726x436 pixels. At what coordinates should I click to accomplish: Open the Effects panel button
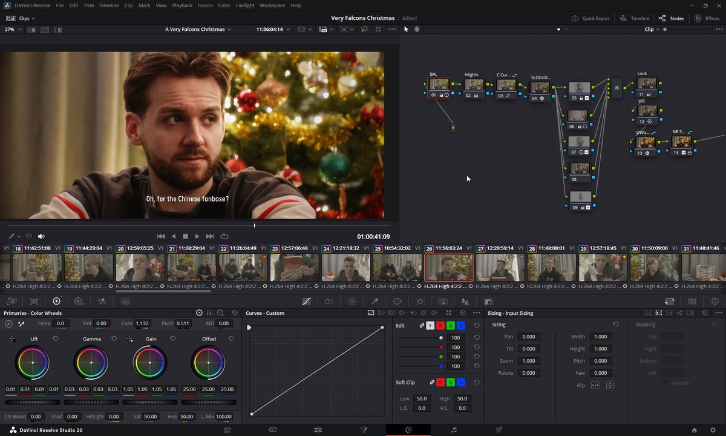point(707,18)
